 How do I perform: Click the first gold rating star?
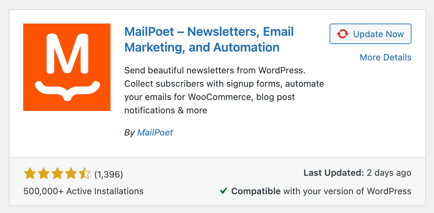(30, 173)
